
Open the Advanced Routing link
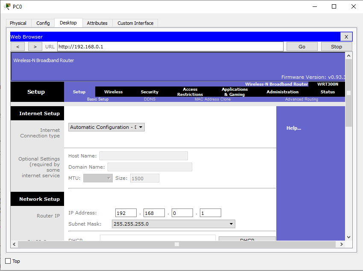(302, 99)
